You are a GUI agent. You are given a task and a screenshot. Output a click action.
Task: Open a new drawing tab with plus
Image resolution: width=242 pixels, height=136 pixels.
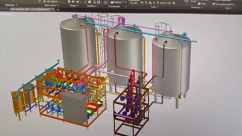click(58, 10)
